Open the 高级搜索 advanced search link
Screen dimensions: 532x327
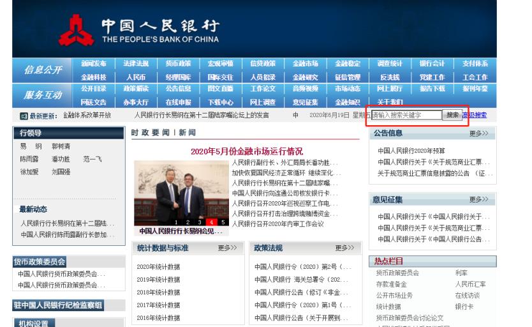[x=475, y=115]
